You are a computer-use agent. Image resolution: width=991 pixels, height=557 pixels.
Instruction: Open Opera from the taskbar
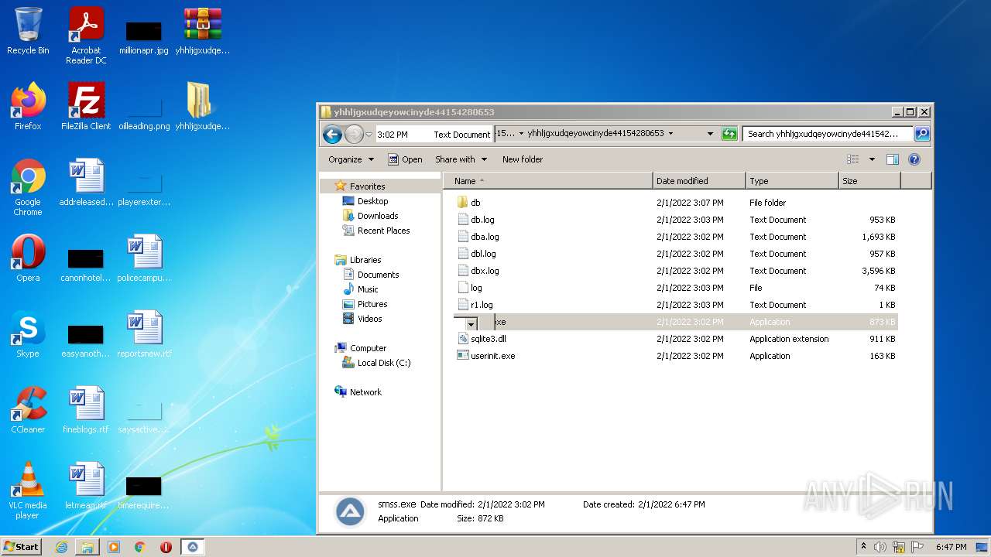[166, 547]
